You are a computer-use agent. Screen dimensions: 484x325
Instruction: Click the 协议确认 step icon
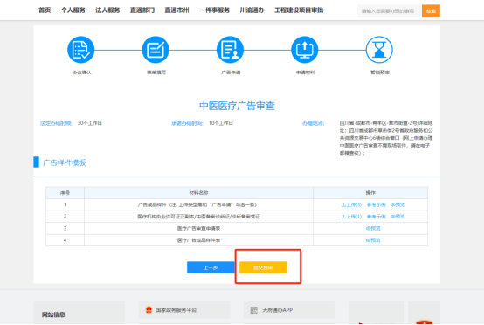(81, 50)
